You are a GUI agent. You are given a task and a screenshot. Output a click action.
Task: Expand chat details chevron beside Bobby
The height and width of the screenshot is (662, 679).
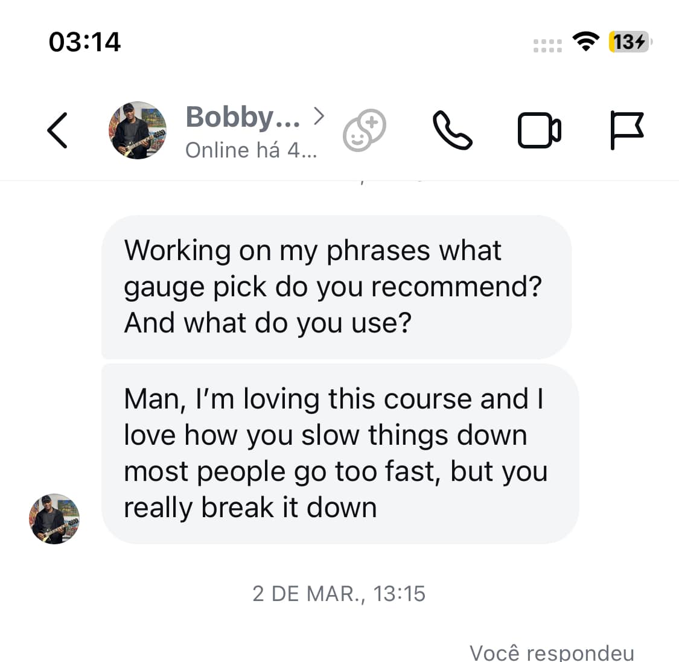point(319,116)
